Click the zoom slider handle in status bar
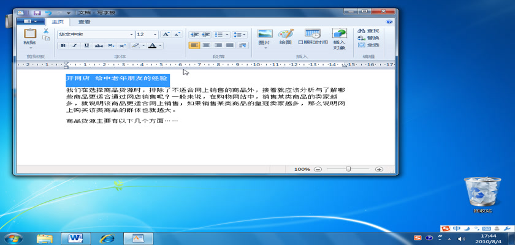515x245 pixels. click(348, 169)
